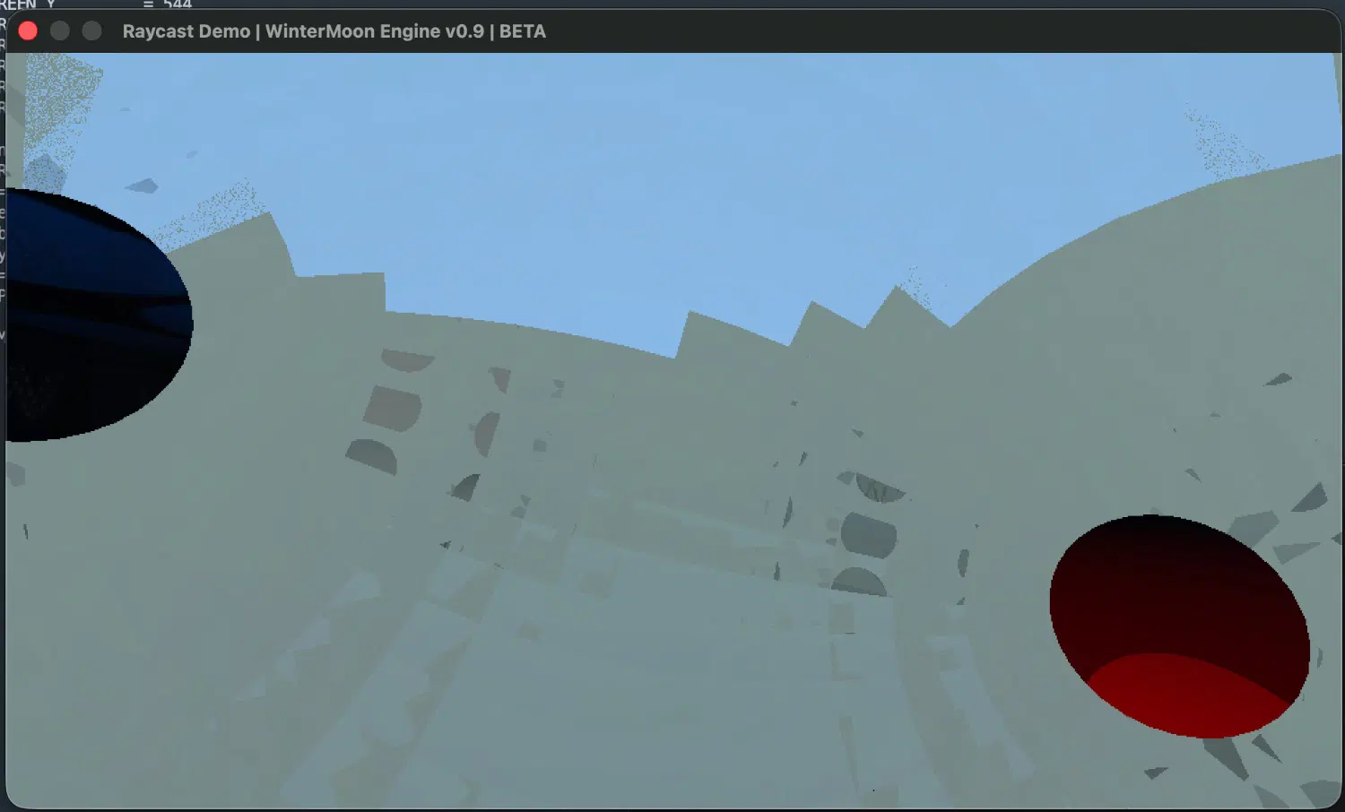Click the zoom button in the title bar
Image resolution: width=1345 pixels, height=812 pixels.
(x=91, y=31)
